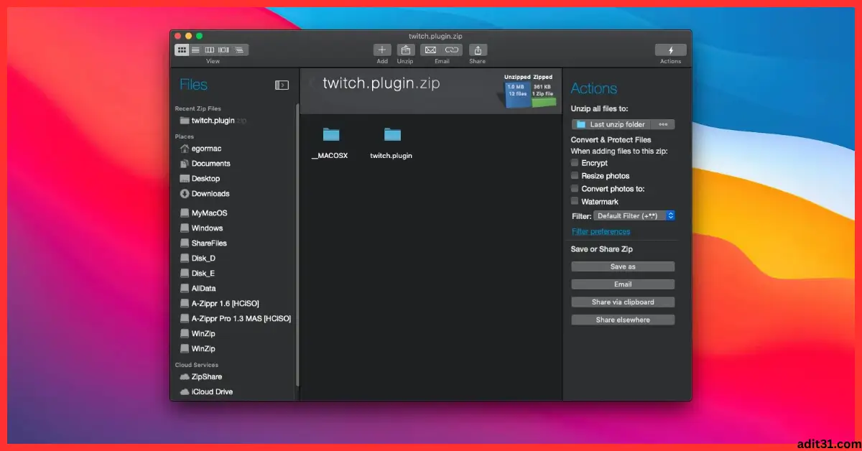Open Filter preferences link
The image size is (862, 451).
click(601, 231)
